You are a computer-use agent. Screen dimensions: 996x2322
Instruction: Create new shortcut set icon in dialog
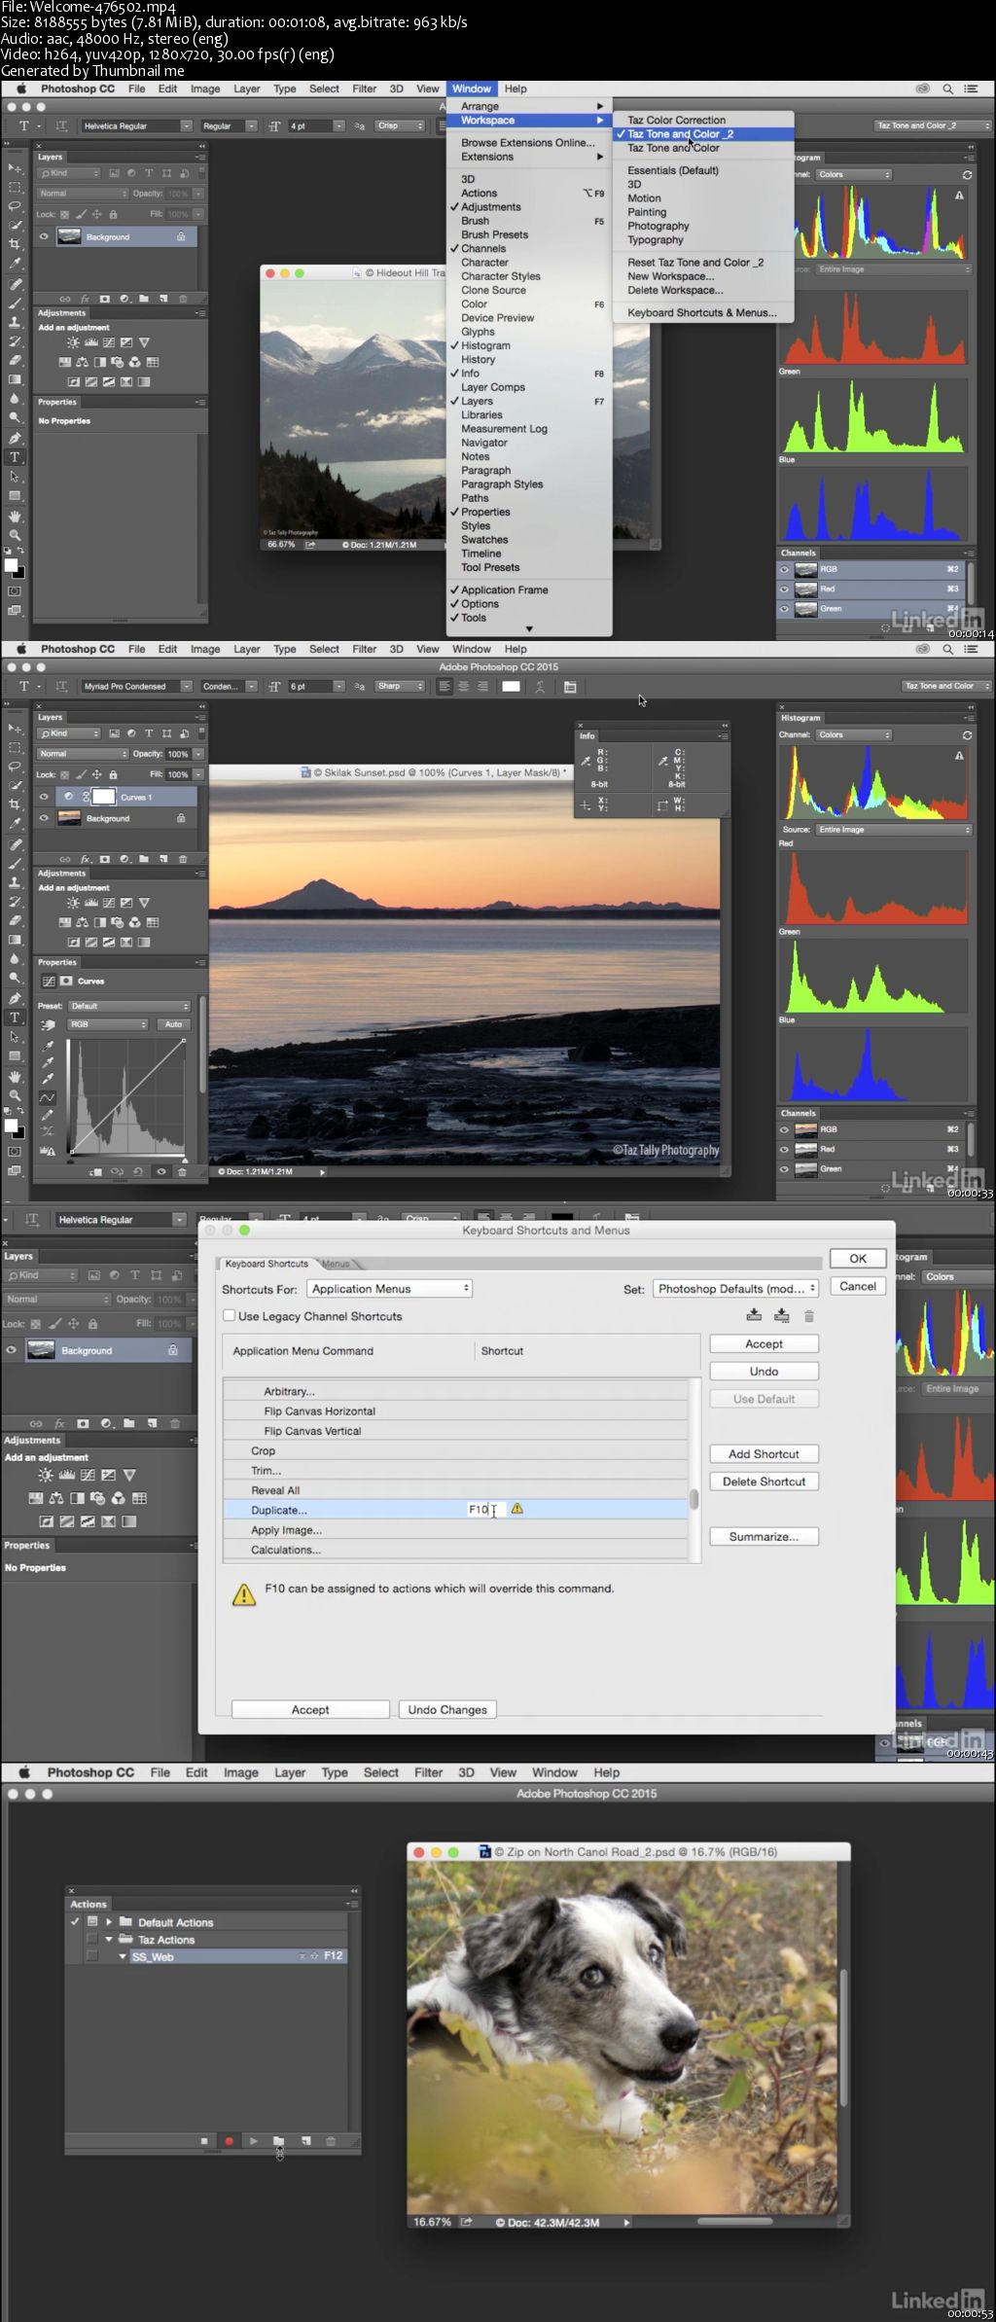click(x=781, y=1315)
